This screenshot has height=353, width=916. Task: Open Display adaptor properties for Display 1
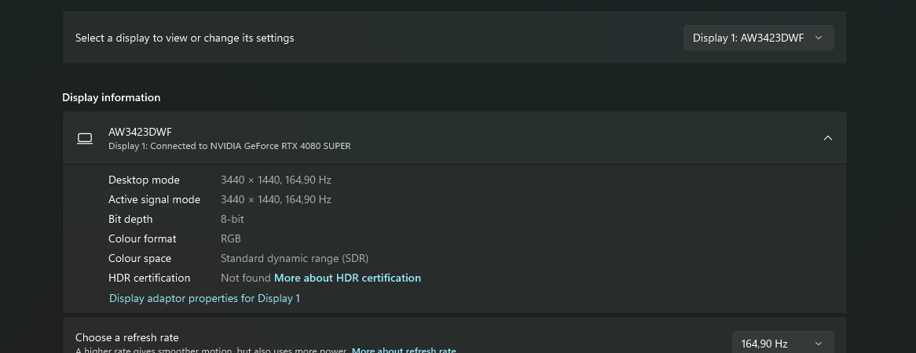(x=204, y=298)
